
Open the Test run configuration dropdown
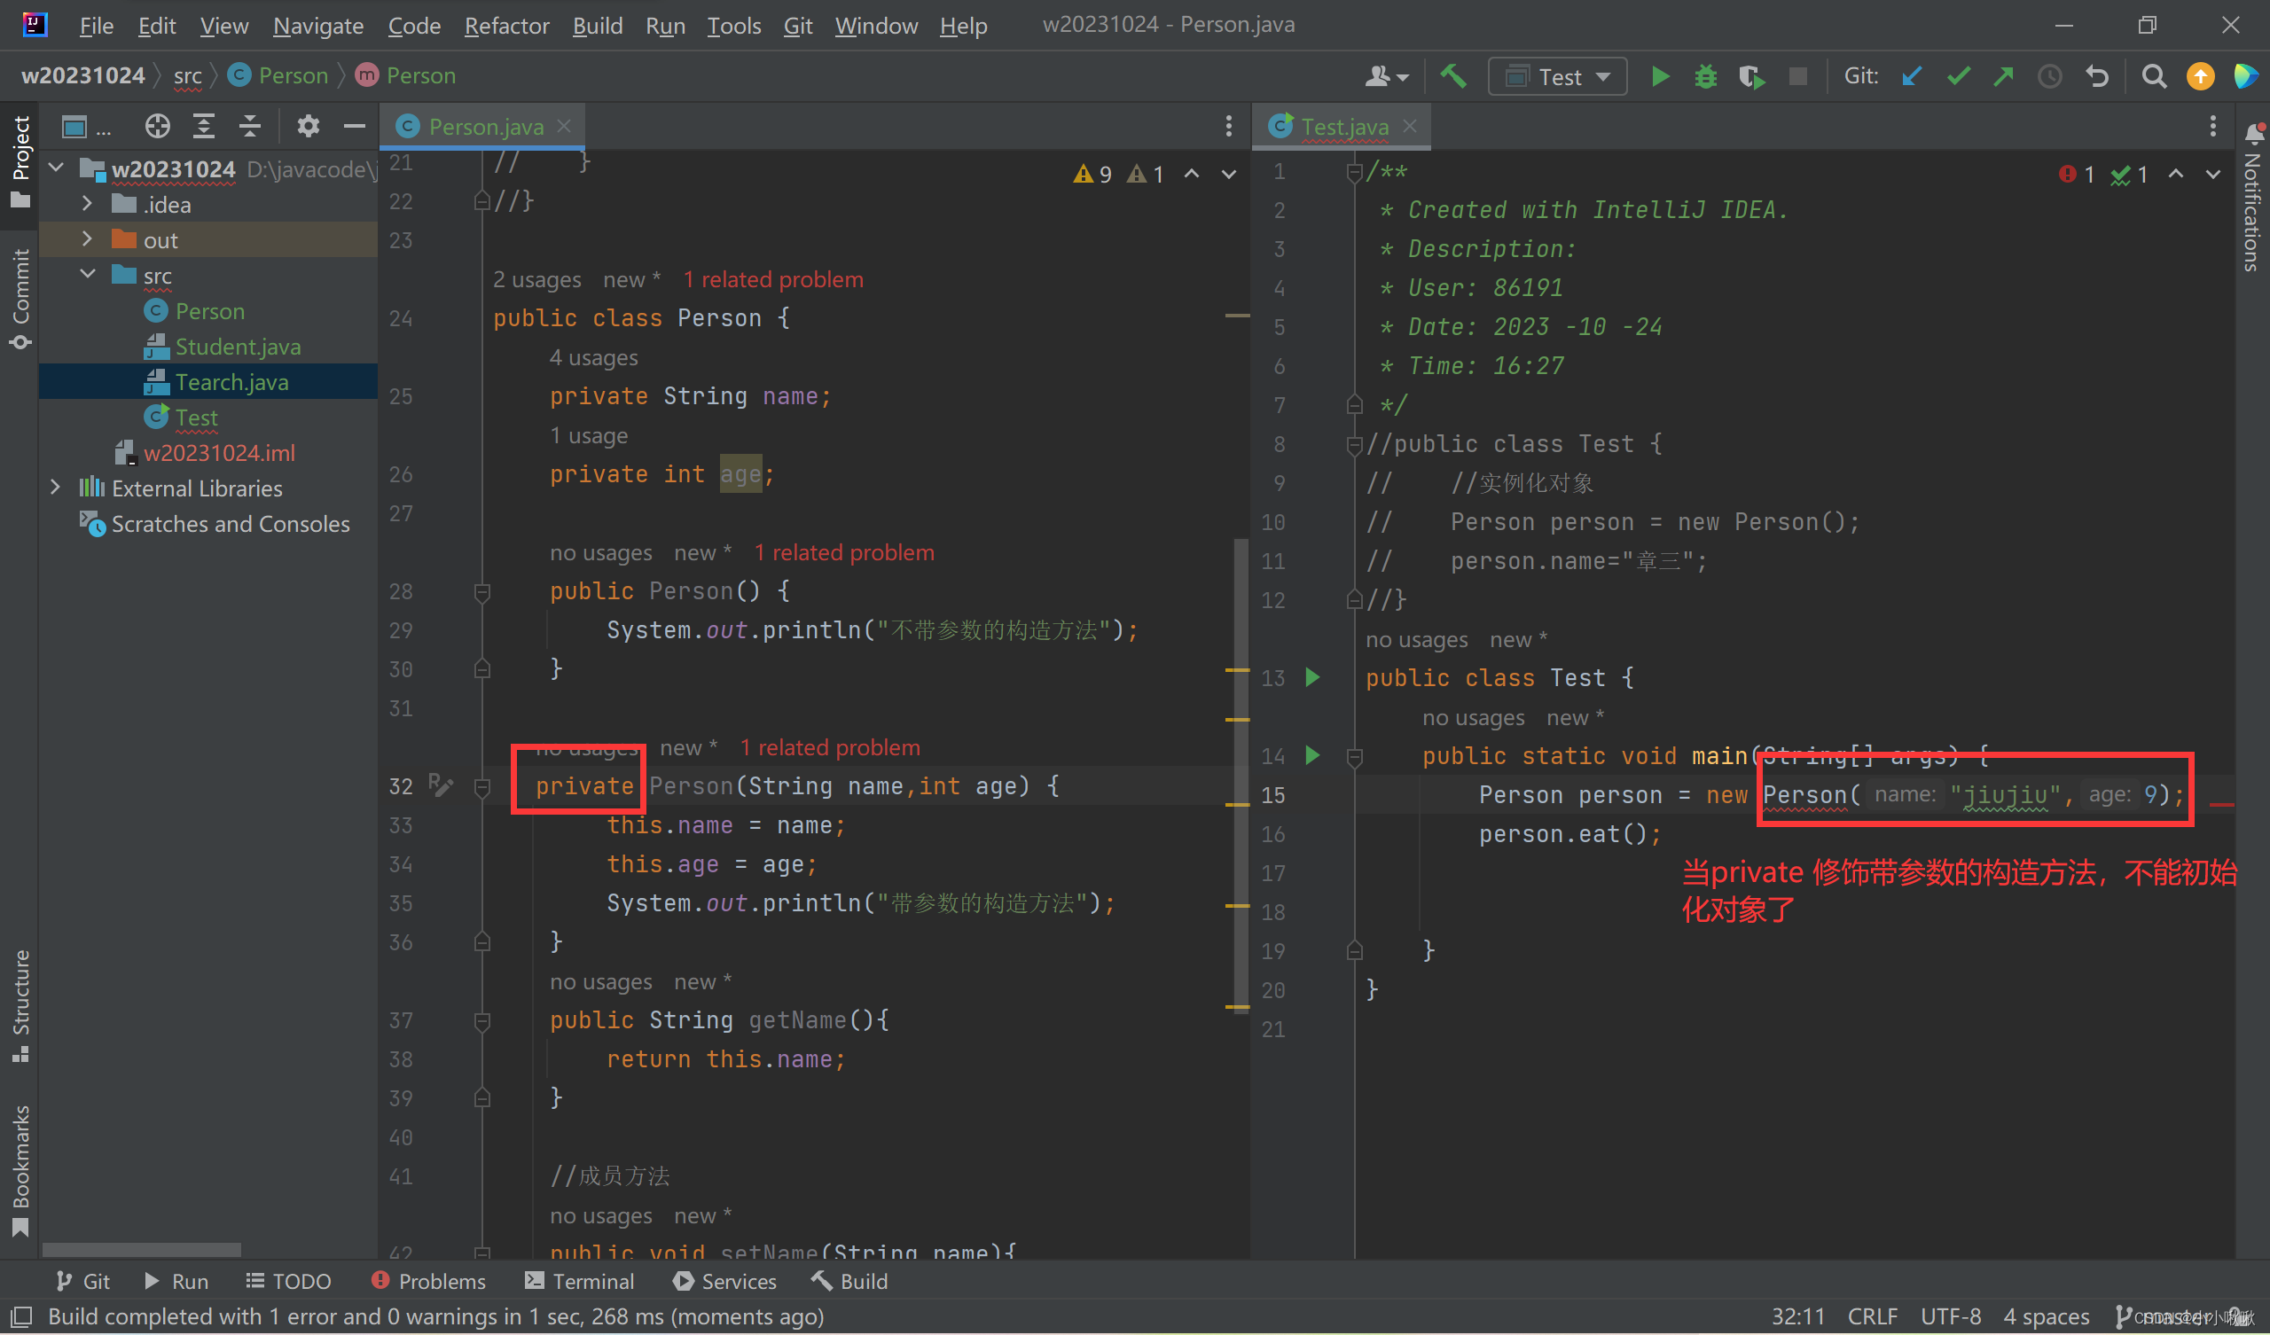pyautogui.click(x=1557, y=76)
